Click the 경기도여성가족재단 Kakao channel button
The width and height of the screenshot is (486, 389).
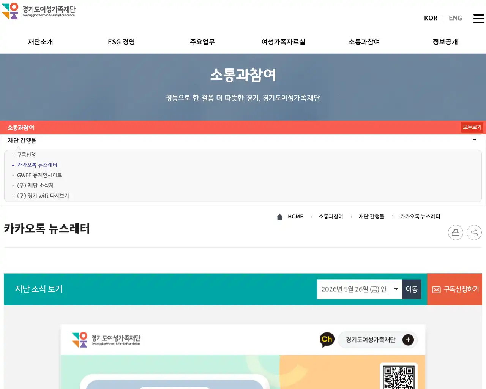point(378,340)
